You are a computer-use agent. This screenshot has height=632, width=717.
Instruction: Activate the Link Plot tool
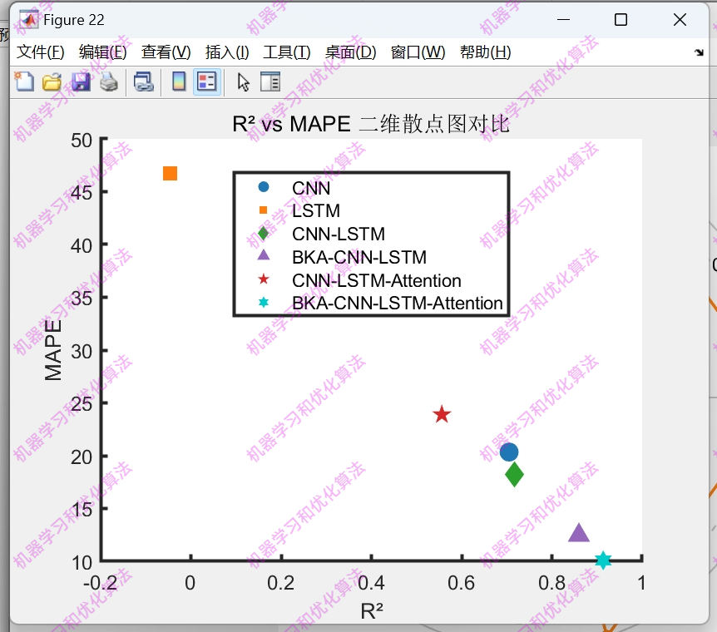(143, 81)
